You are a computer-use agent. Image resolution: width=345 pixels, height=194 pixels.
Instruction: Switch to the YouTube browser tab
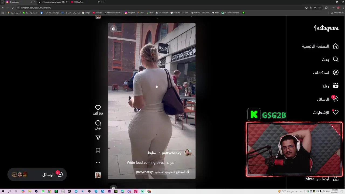pos(85,2)
